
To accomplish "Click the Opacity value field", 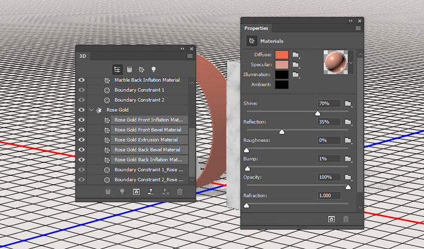I will pyautogui.click(x=329, y=177).
